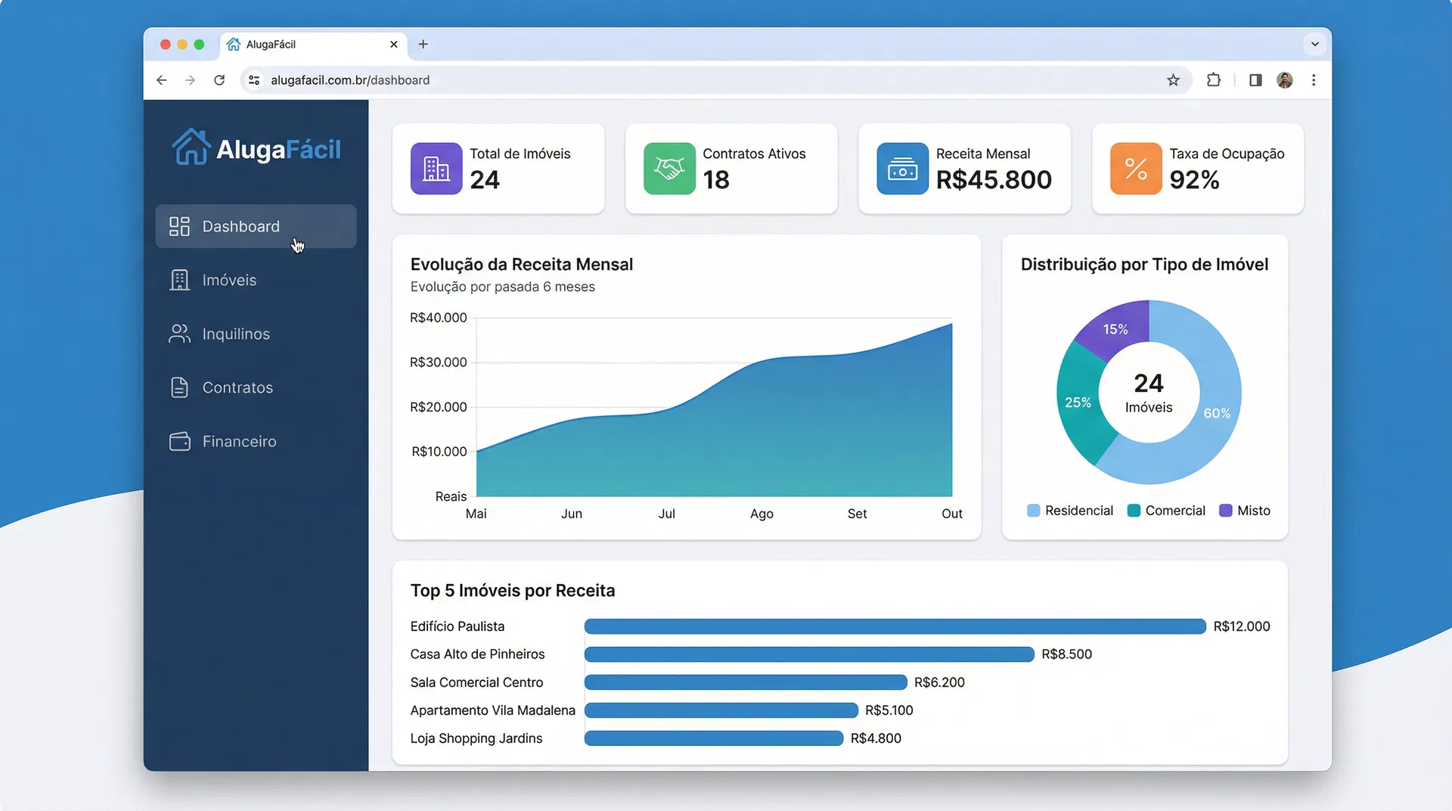Select the Imóveis building icon in the sidebar
This screenshot has width=1452, height=811.
click(179, 280)
